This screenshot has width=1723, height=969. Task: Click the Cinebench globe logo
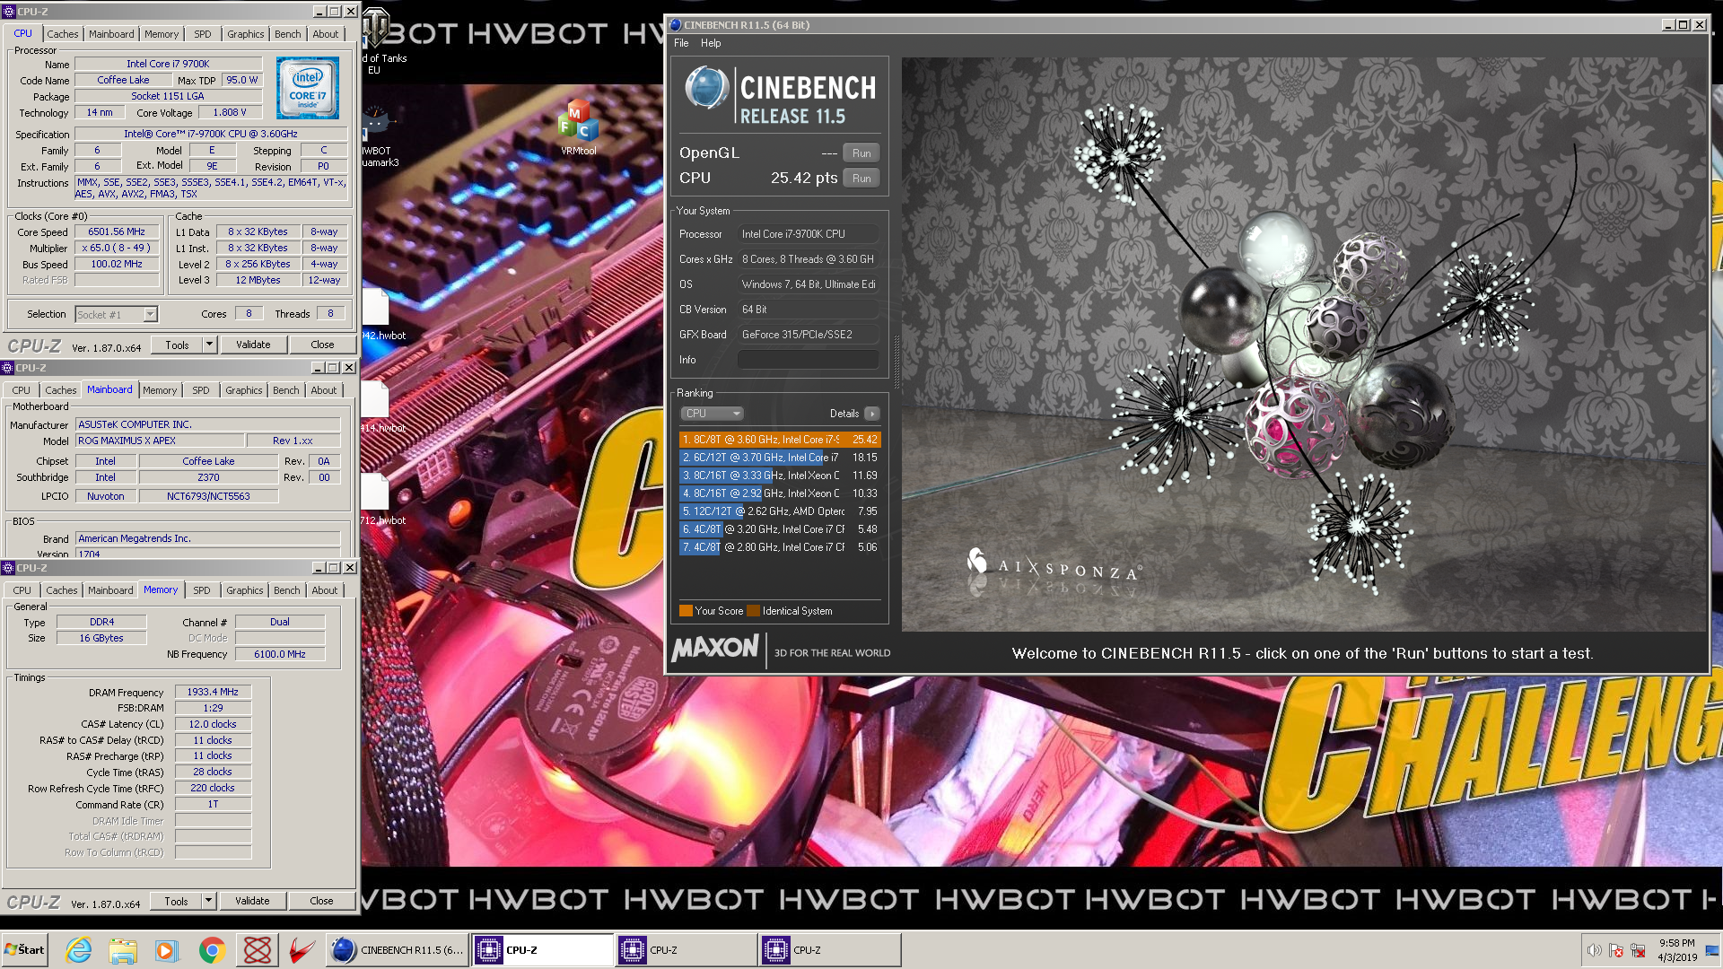point(706,88)
